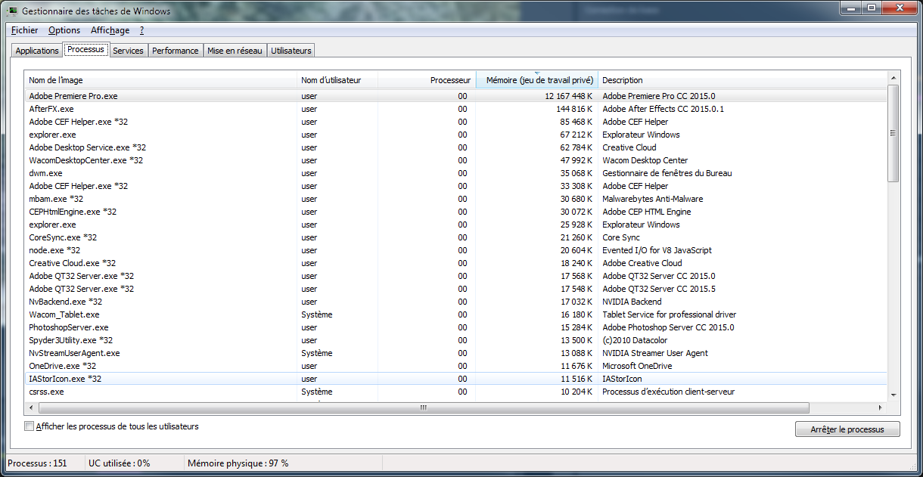Select the Adobe Premiere Pro.exe process
This screenshot has height=477, width=923.
pyautogui.click(x=455, y=96)
